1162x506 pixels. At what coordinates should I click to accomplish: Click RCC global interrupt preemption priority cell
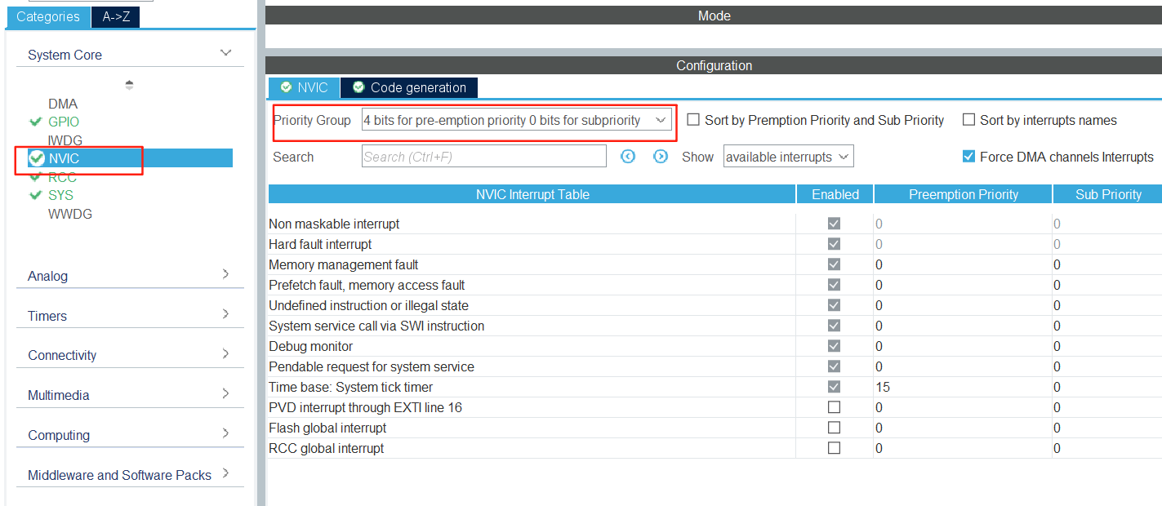963,448
